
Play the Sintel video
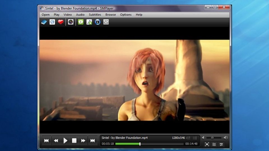tap(65, 141)
